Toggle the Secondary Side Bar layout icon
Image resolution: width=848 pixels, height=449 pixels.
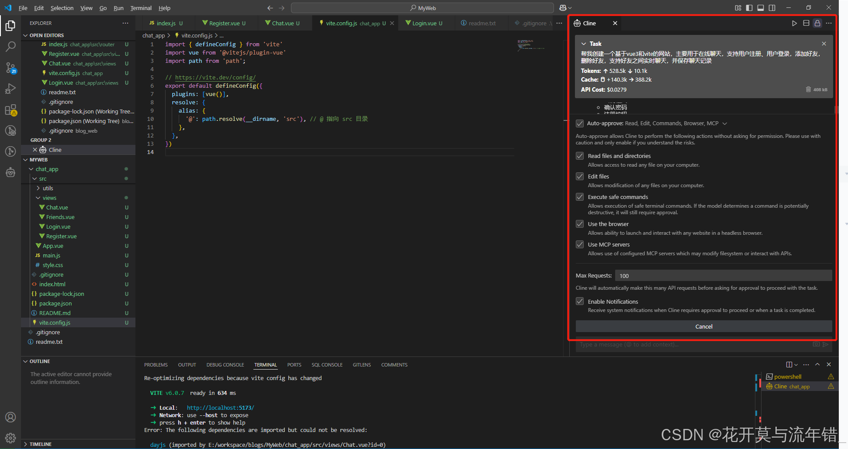tap(772, 8)
